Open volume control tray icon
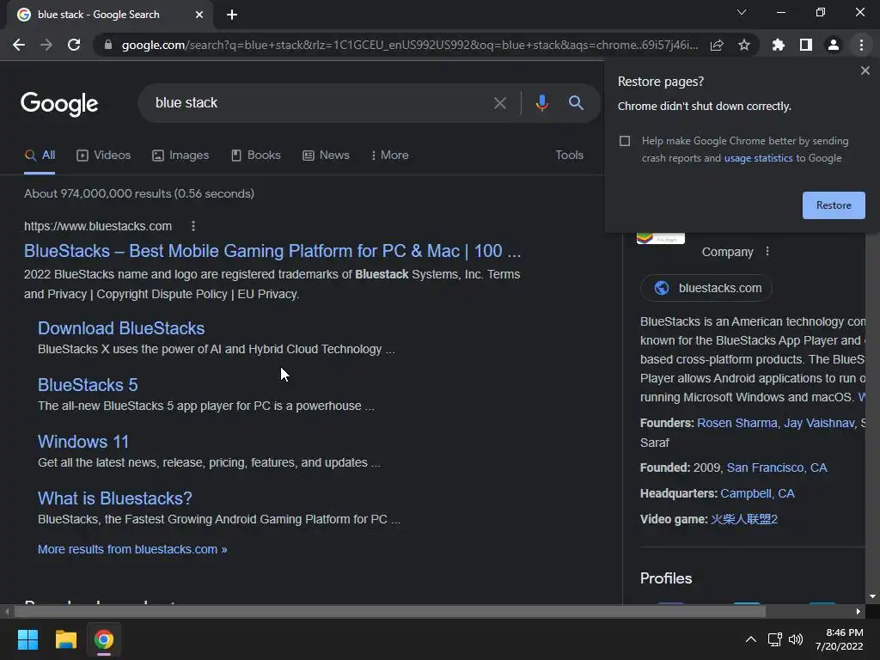This screenshot has width=880, height=660. tap(796, 639)
